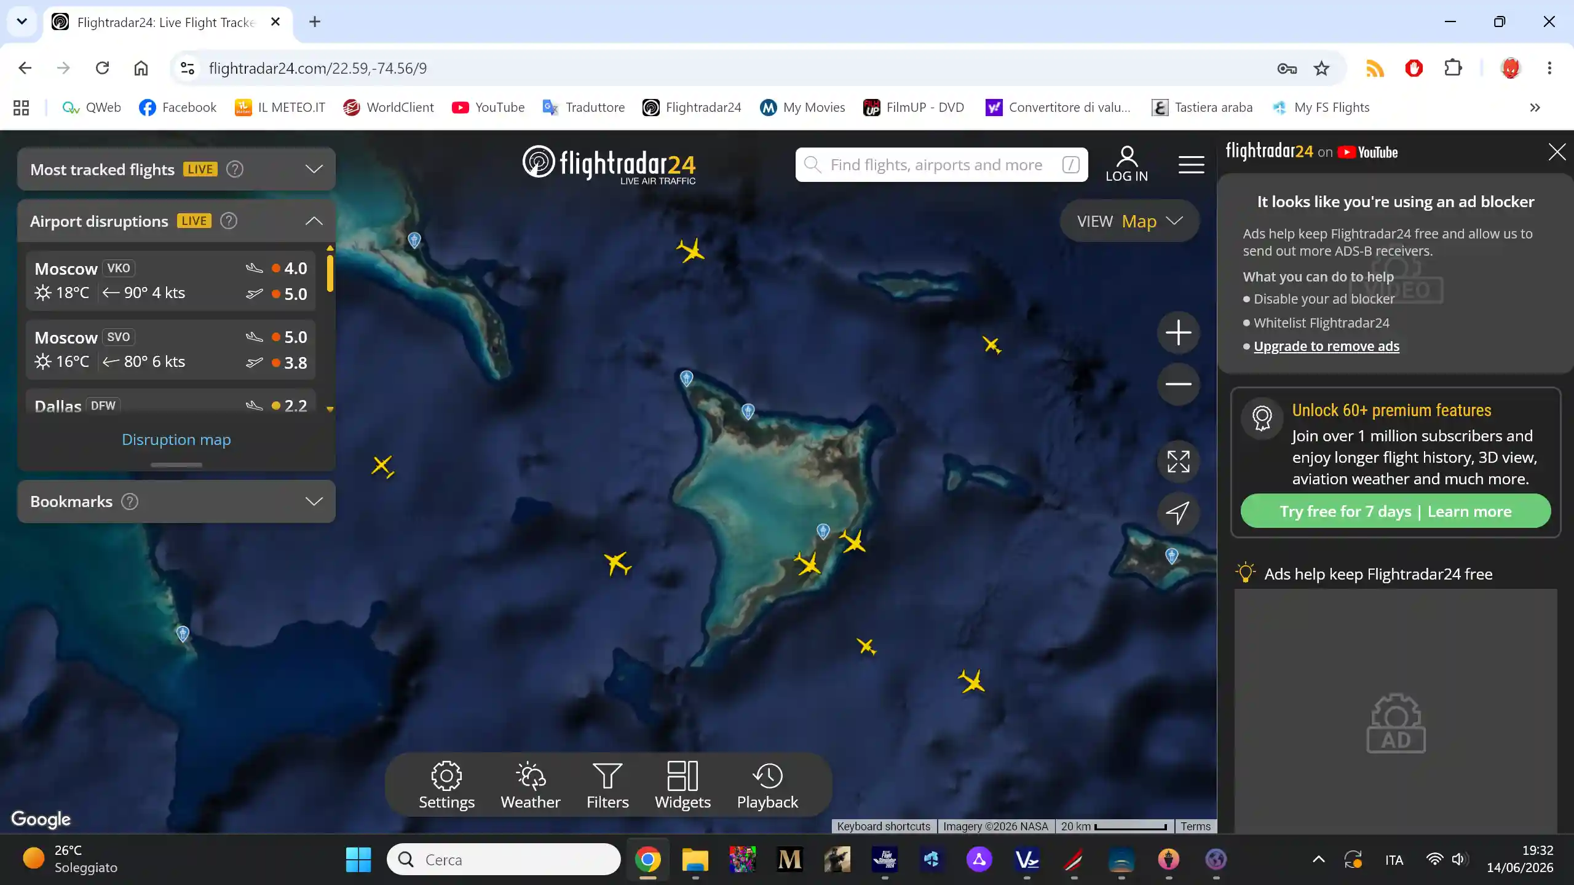This screenshot has height=885, width=1574.
Task: Select the aircraft near the left map edge
Action: (x=382, y=466)
